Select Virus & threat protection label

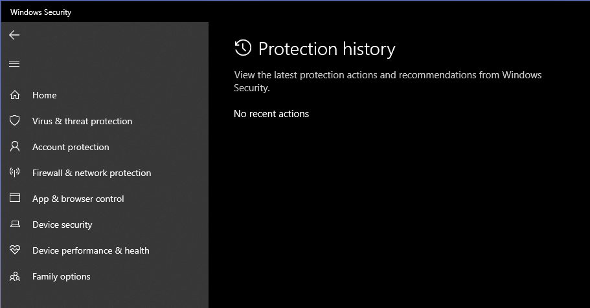[x=82, y=121]
